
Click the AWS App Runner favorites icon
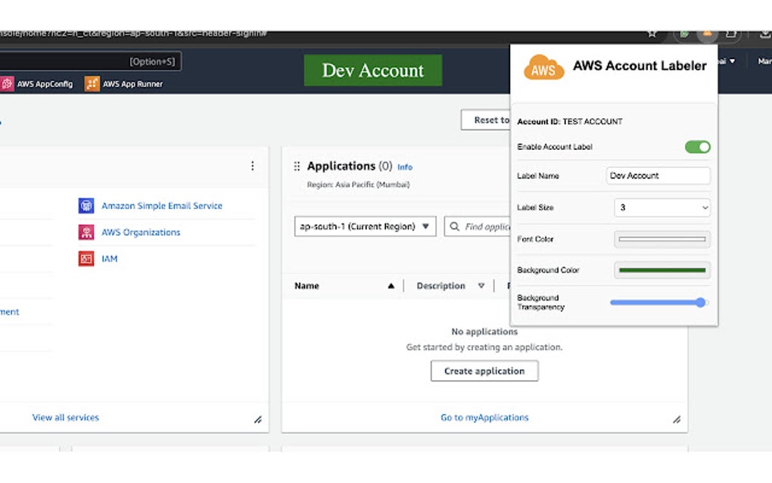coord(94,83)
